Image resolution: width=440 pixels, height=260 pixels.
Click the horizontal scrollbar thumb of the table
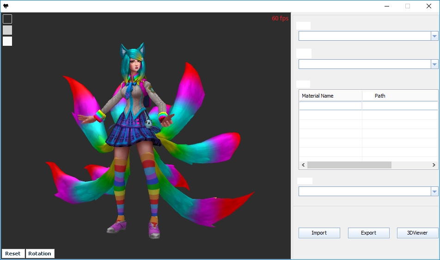coord(349,165)
